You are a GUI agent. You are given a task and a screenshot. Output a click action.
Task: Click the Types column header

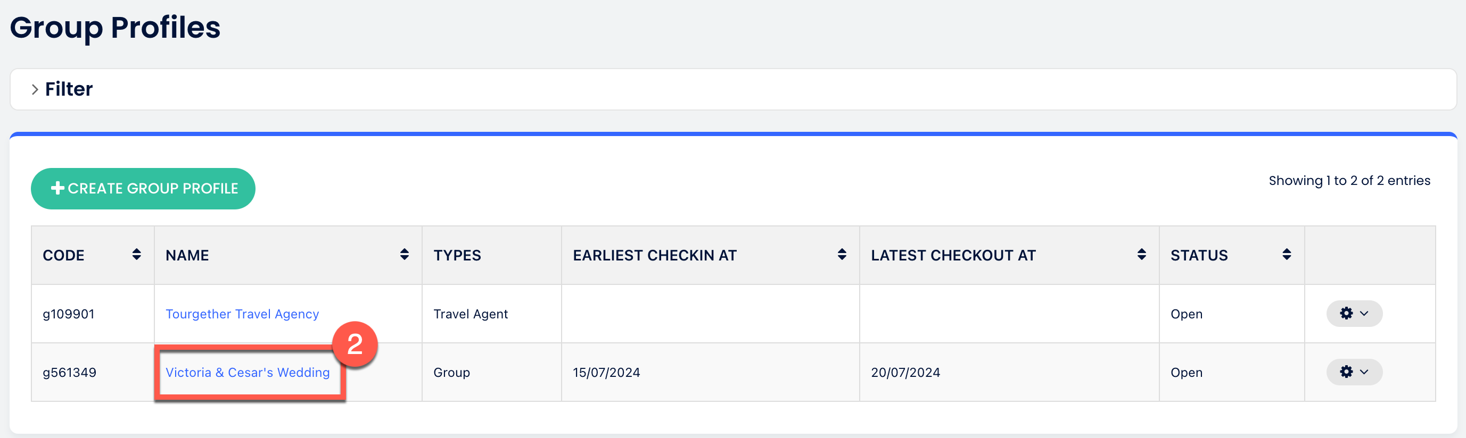tap(457, 255)
